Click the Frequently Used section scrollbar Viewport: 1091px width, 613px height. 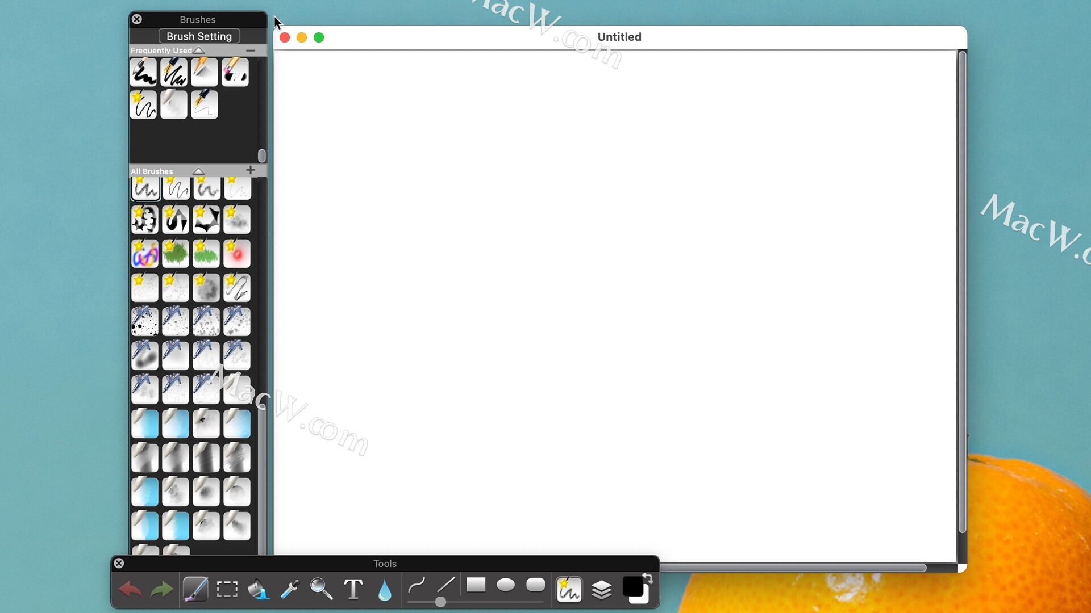coord(262,156)
